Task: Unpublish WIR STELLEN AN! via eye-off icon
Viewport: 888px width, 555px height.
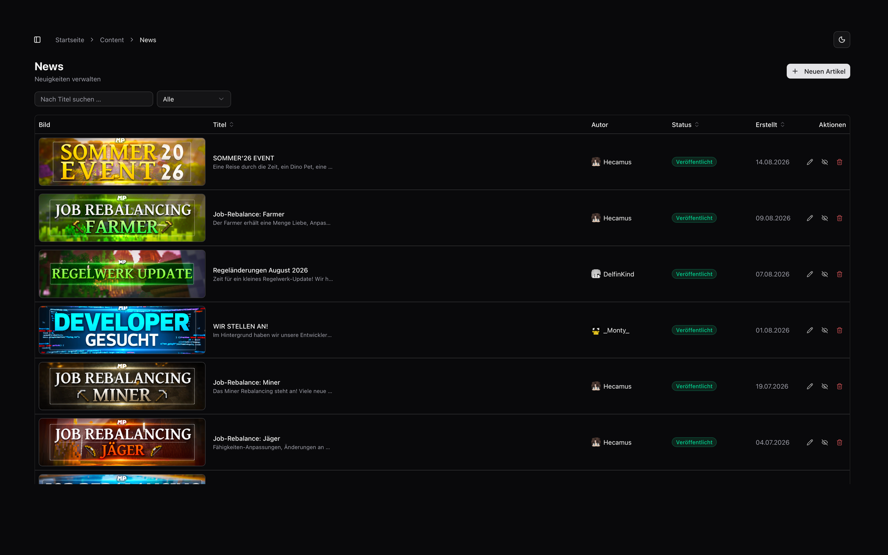Action: click(824, 331)
